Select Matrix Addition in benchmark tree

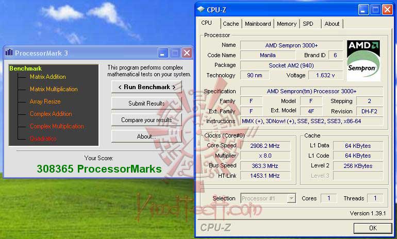[48, 77]
